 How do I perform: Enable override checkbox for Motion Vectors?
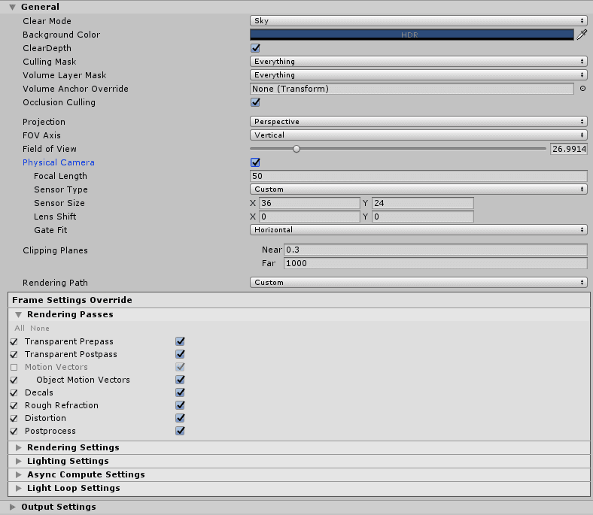coord(14,367)
